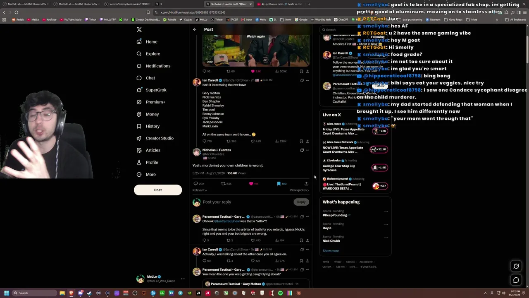The image size is (529, 298).
Task: Open more options on Paramount Tactical's first reply
Action: [307, 217]
